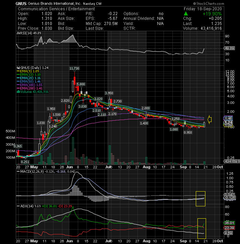Click the +DI 36.01 legend value
The image size is (240, 244).
tap(49, 206)
